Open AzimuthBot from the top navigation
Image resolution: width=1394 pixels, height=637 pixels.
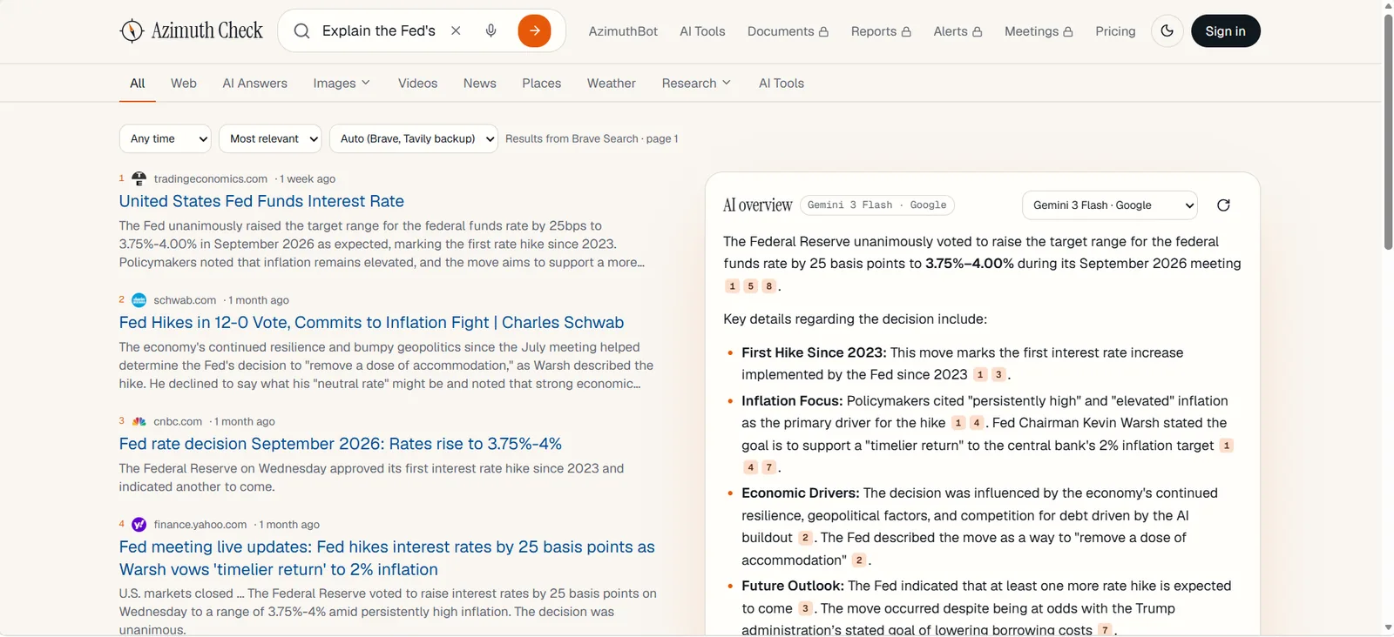point(623,31)
